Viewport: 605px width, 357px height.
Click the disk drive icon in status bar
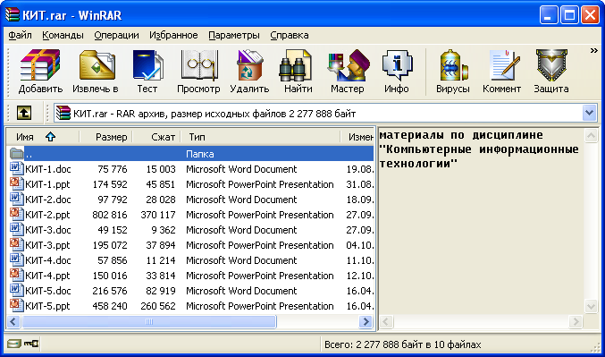click(x=13, y=344)
